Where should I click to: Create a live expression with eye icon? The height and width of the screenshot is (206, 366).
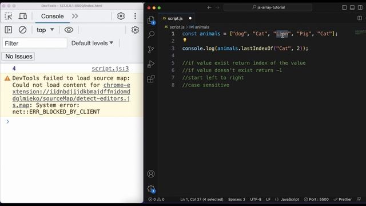click(x=69, y=30)
